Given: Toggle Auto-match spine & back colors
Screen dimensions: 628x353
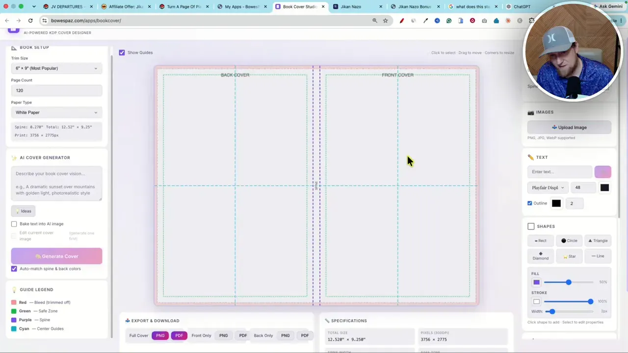Looking at the screenshot, I should tap(14, 269).
